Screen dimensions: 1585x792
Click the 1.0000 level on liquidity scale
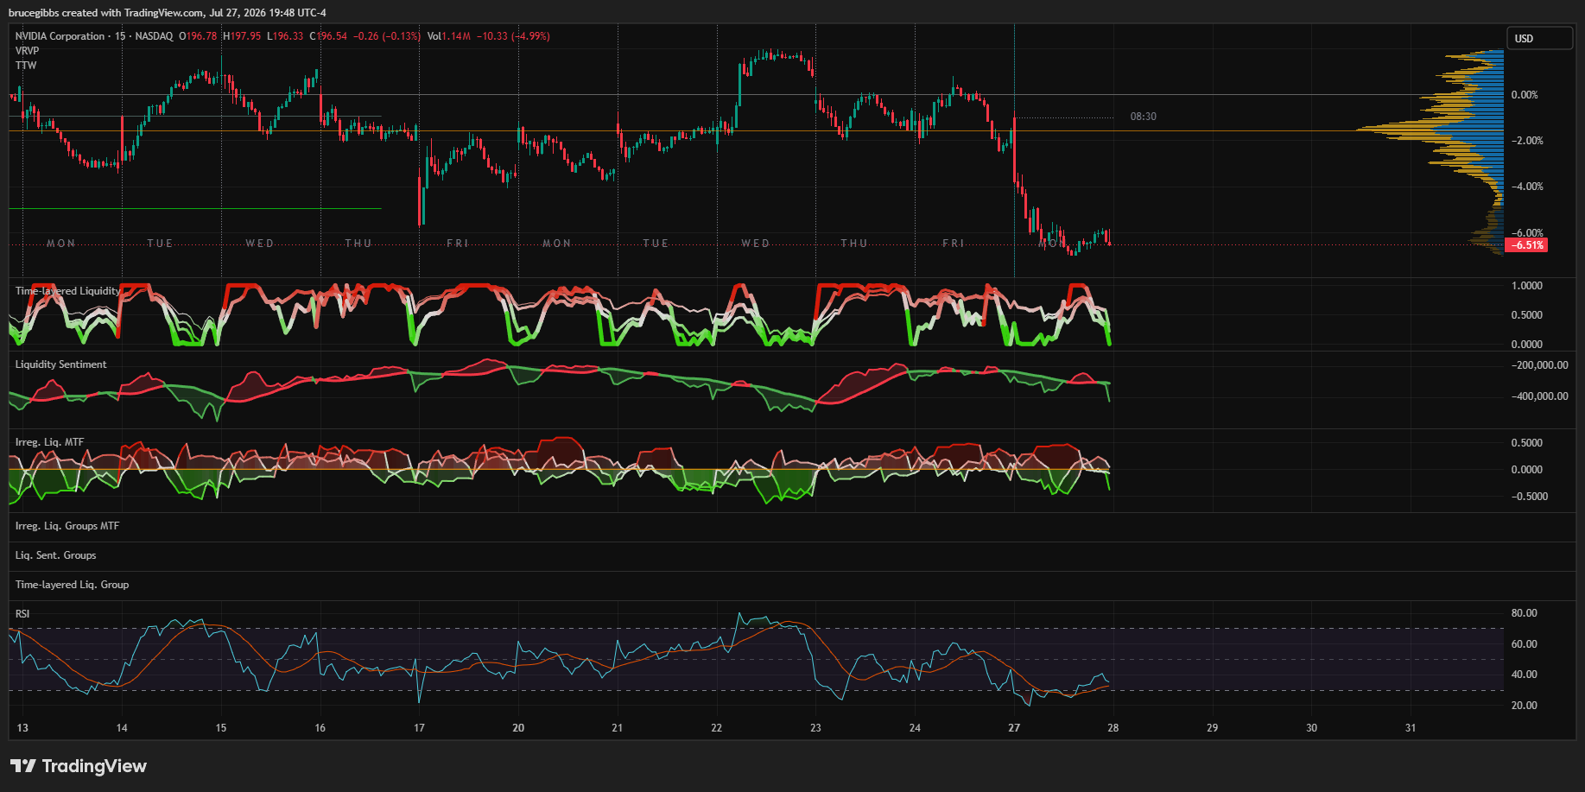tap(1527, 286)
